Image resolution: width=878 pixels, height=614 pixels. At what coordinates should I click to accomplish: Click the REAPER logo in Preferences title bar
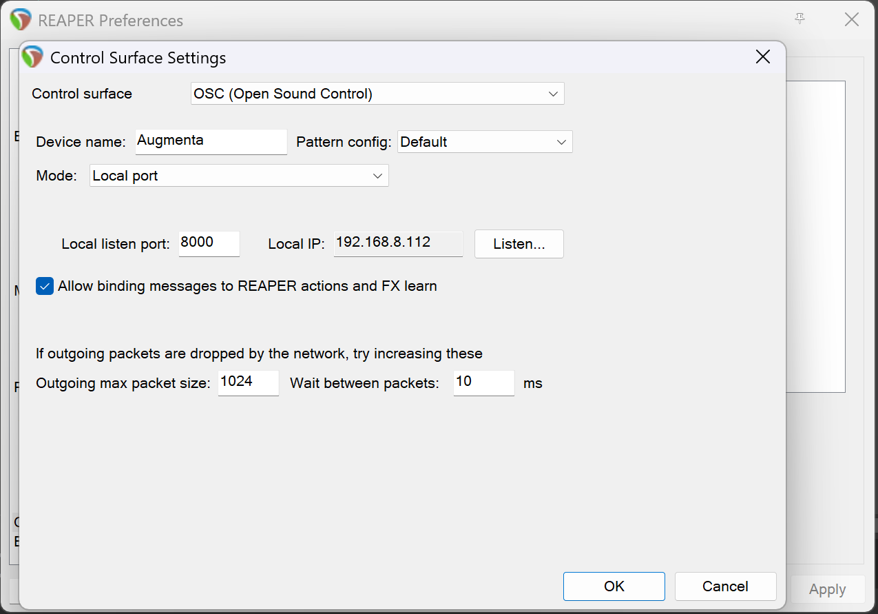point(21,20)
